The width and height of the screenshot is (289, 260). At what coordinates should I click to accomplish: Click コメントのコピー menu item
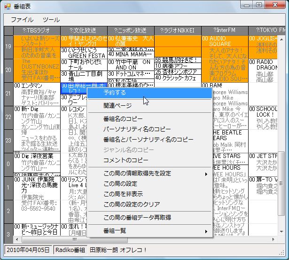coord(149,160)
